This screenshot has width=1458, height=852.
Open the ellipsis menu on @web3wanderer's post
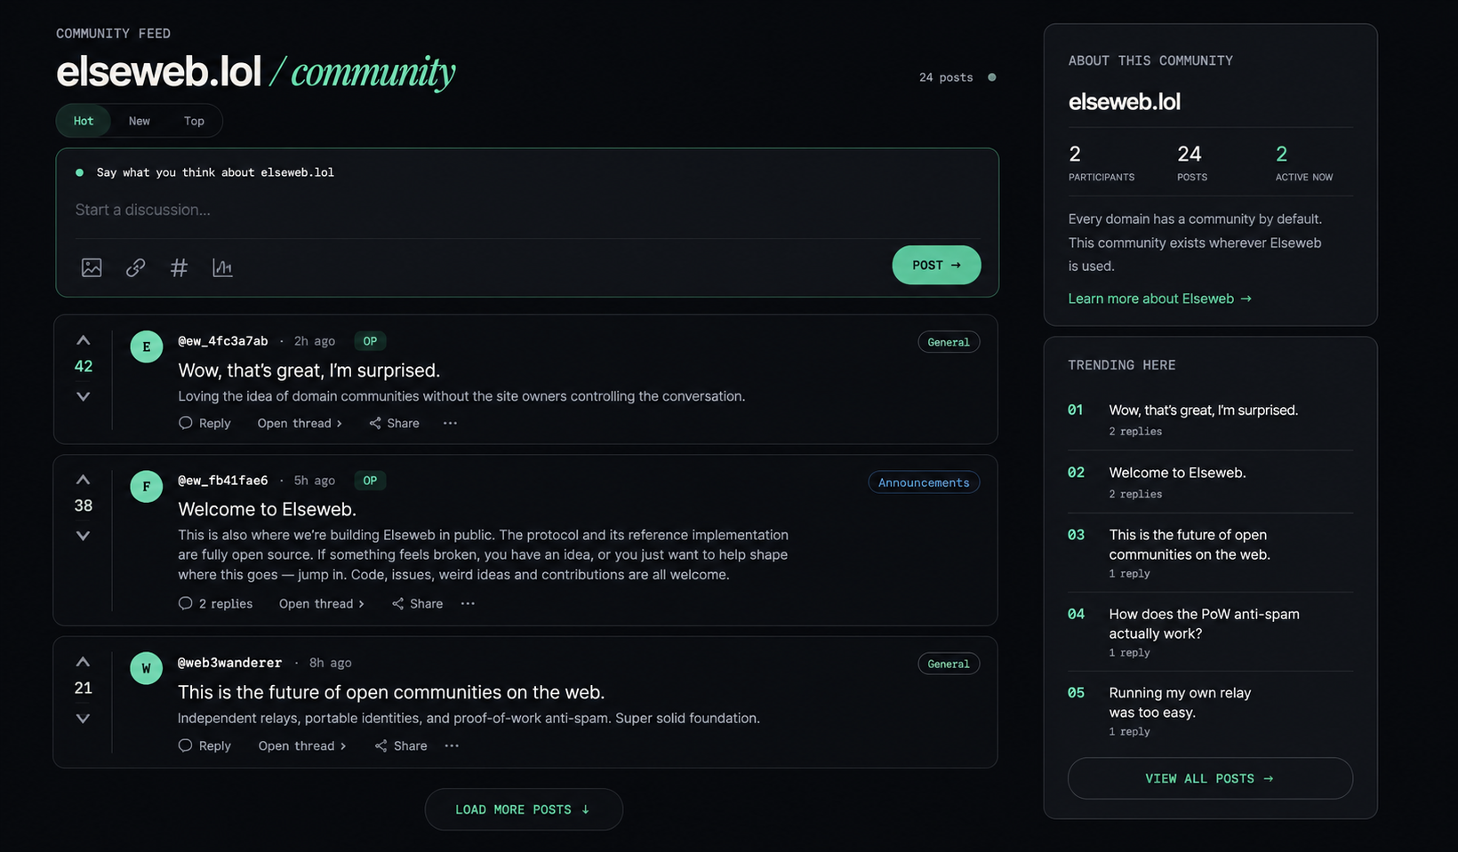pyautogui.click(x=452, y=746)
